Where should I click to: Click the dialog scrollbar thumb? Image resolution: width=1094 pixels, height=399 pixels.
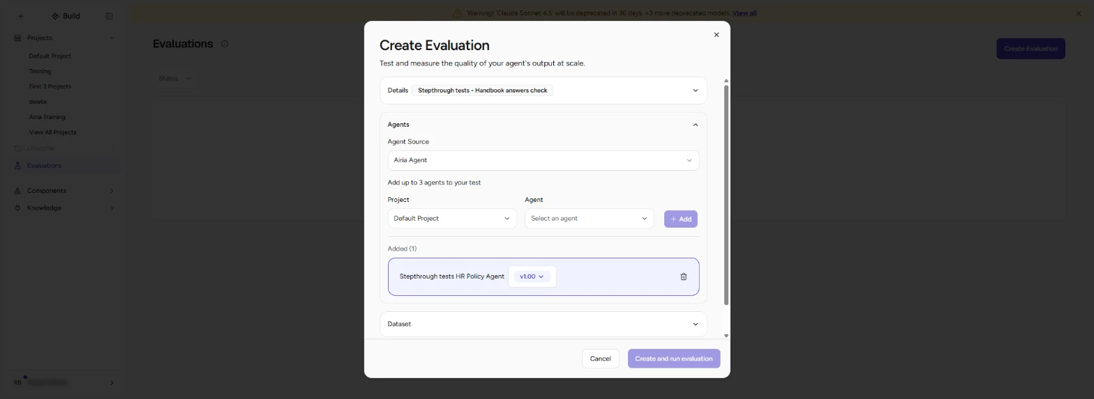point(726,195)
